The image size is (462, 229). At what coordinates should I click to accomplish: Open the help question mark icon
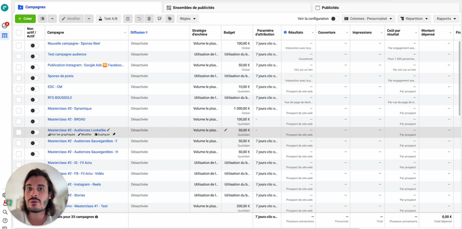pyautogui.click(x=5, y=221)
